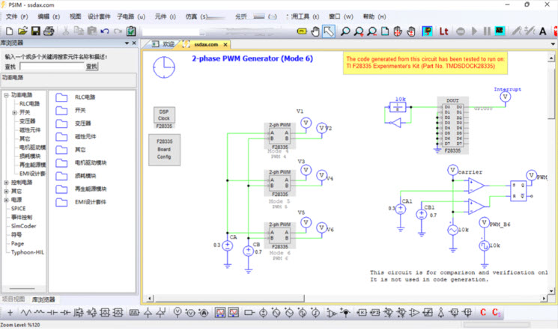Viewport: 558px width, 330px height.
Task: Click the Print icon in toolbar
Action: [49, 31]
